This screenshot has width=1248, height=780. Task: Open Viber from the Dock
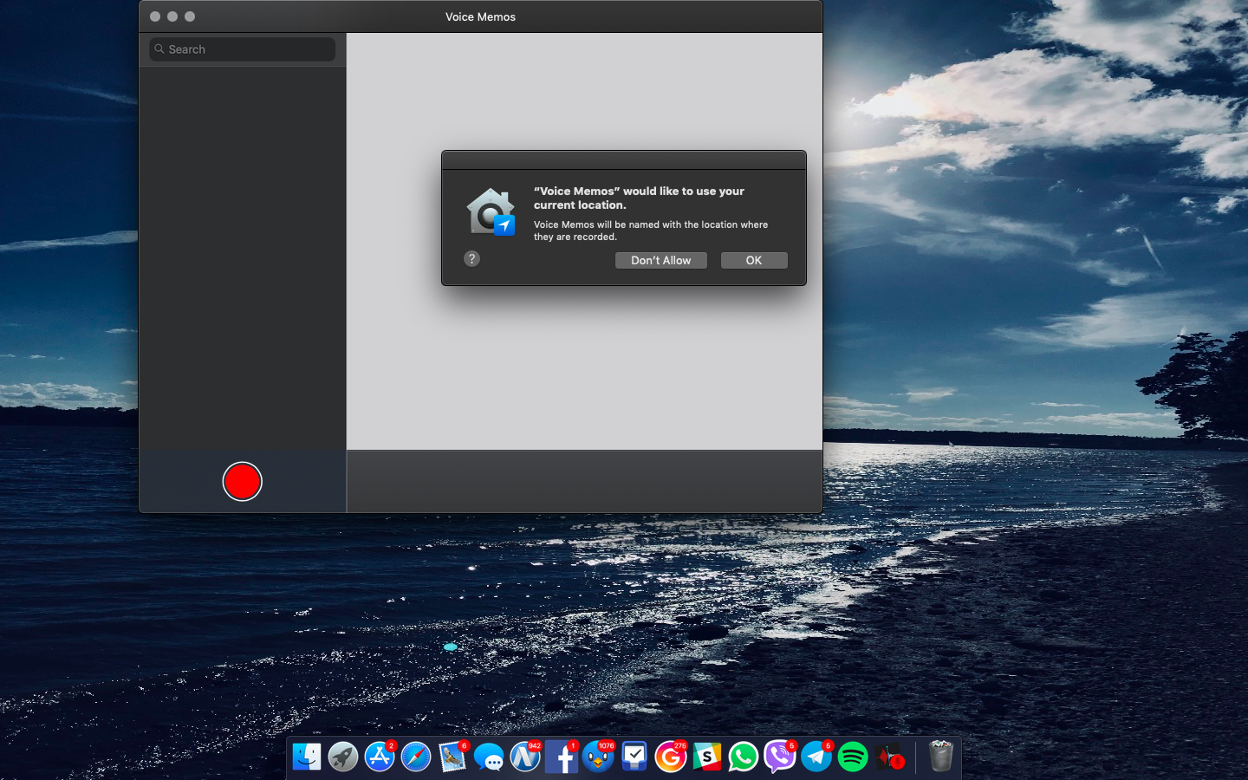pyautogui.click(x=780, y=757)
